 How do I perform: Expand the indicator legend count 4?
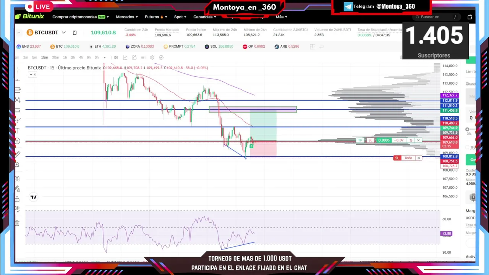[32, 74]
